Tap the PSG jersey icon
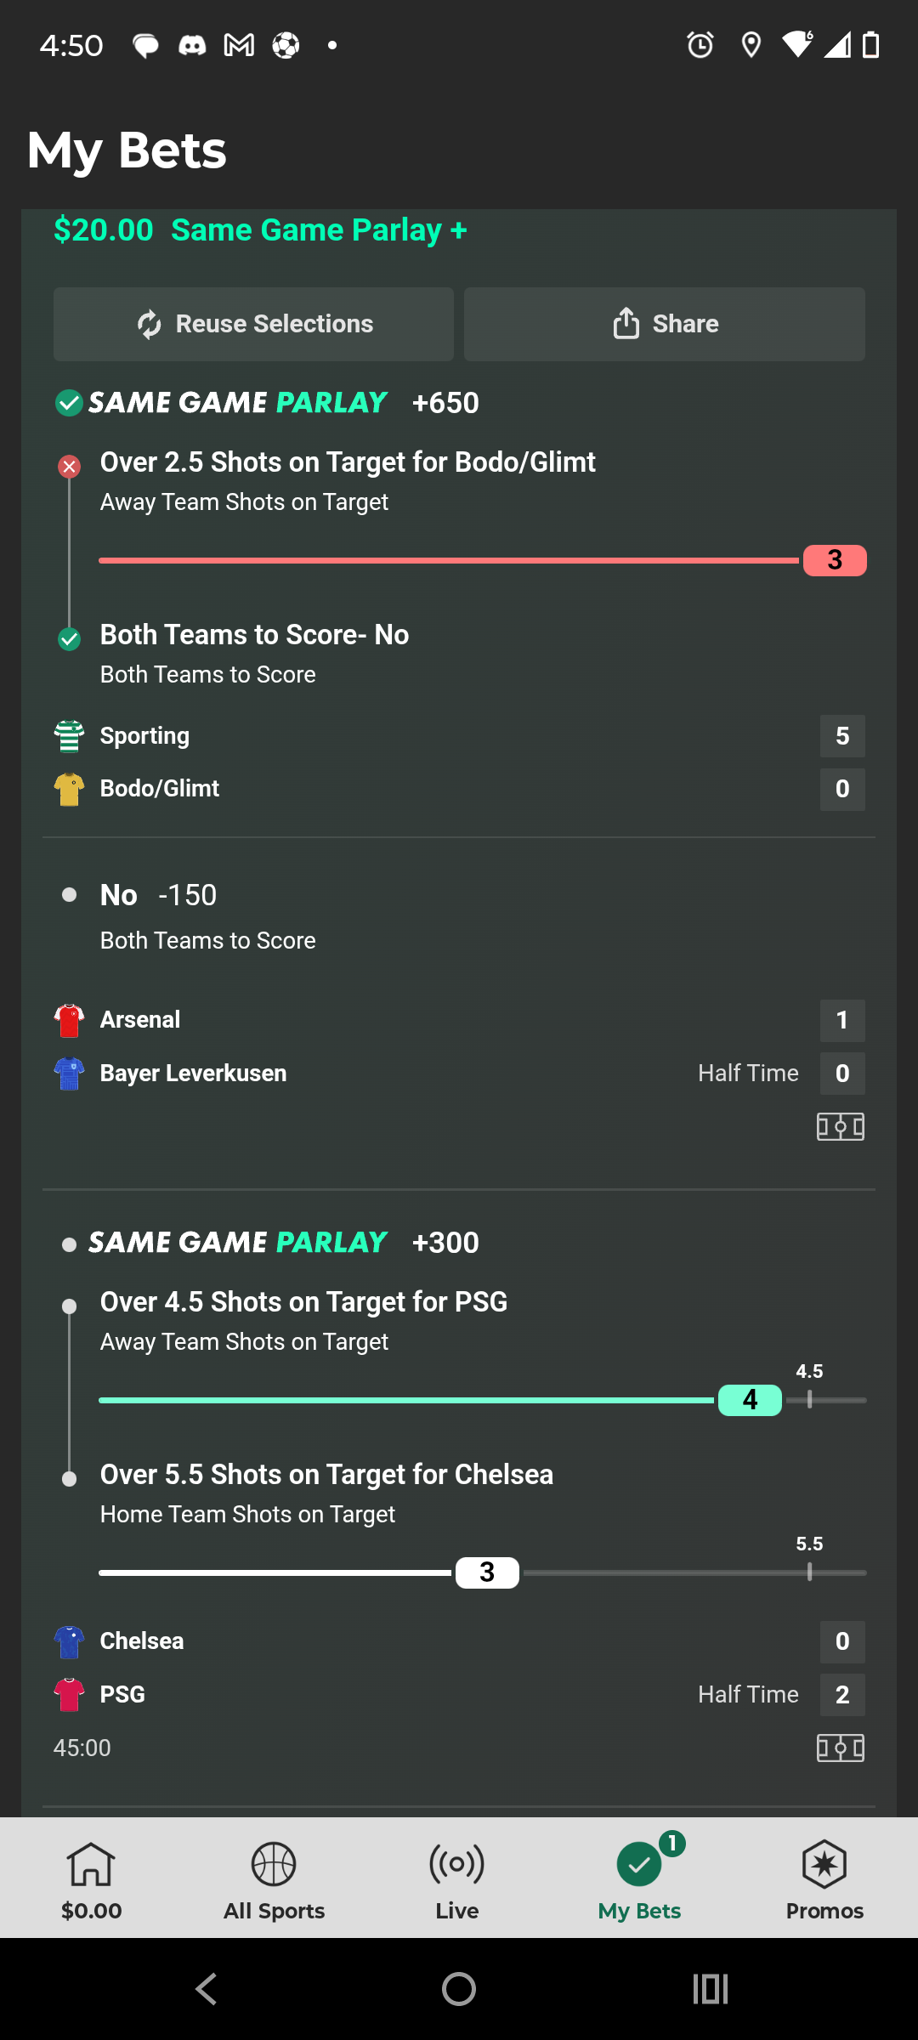Viewport: 918px width, 2040px height. pyautogui.click(x=69, y=1695)
